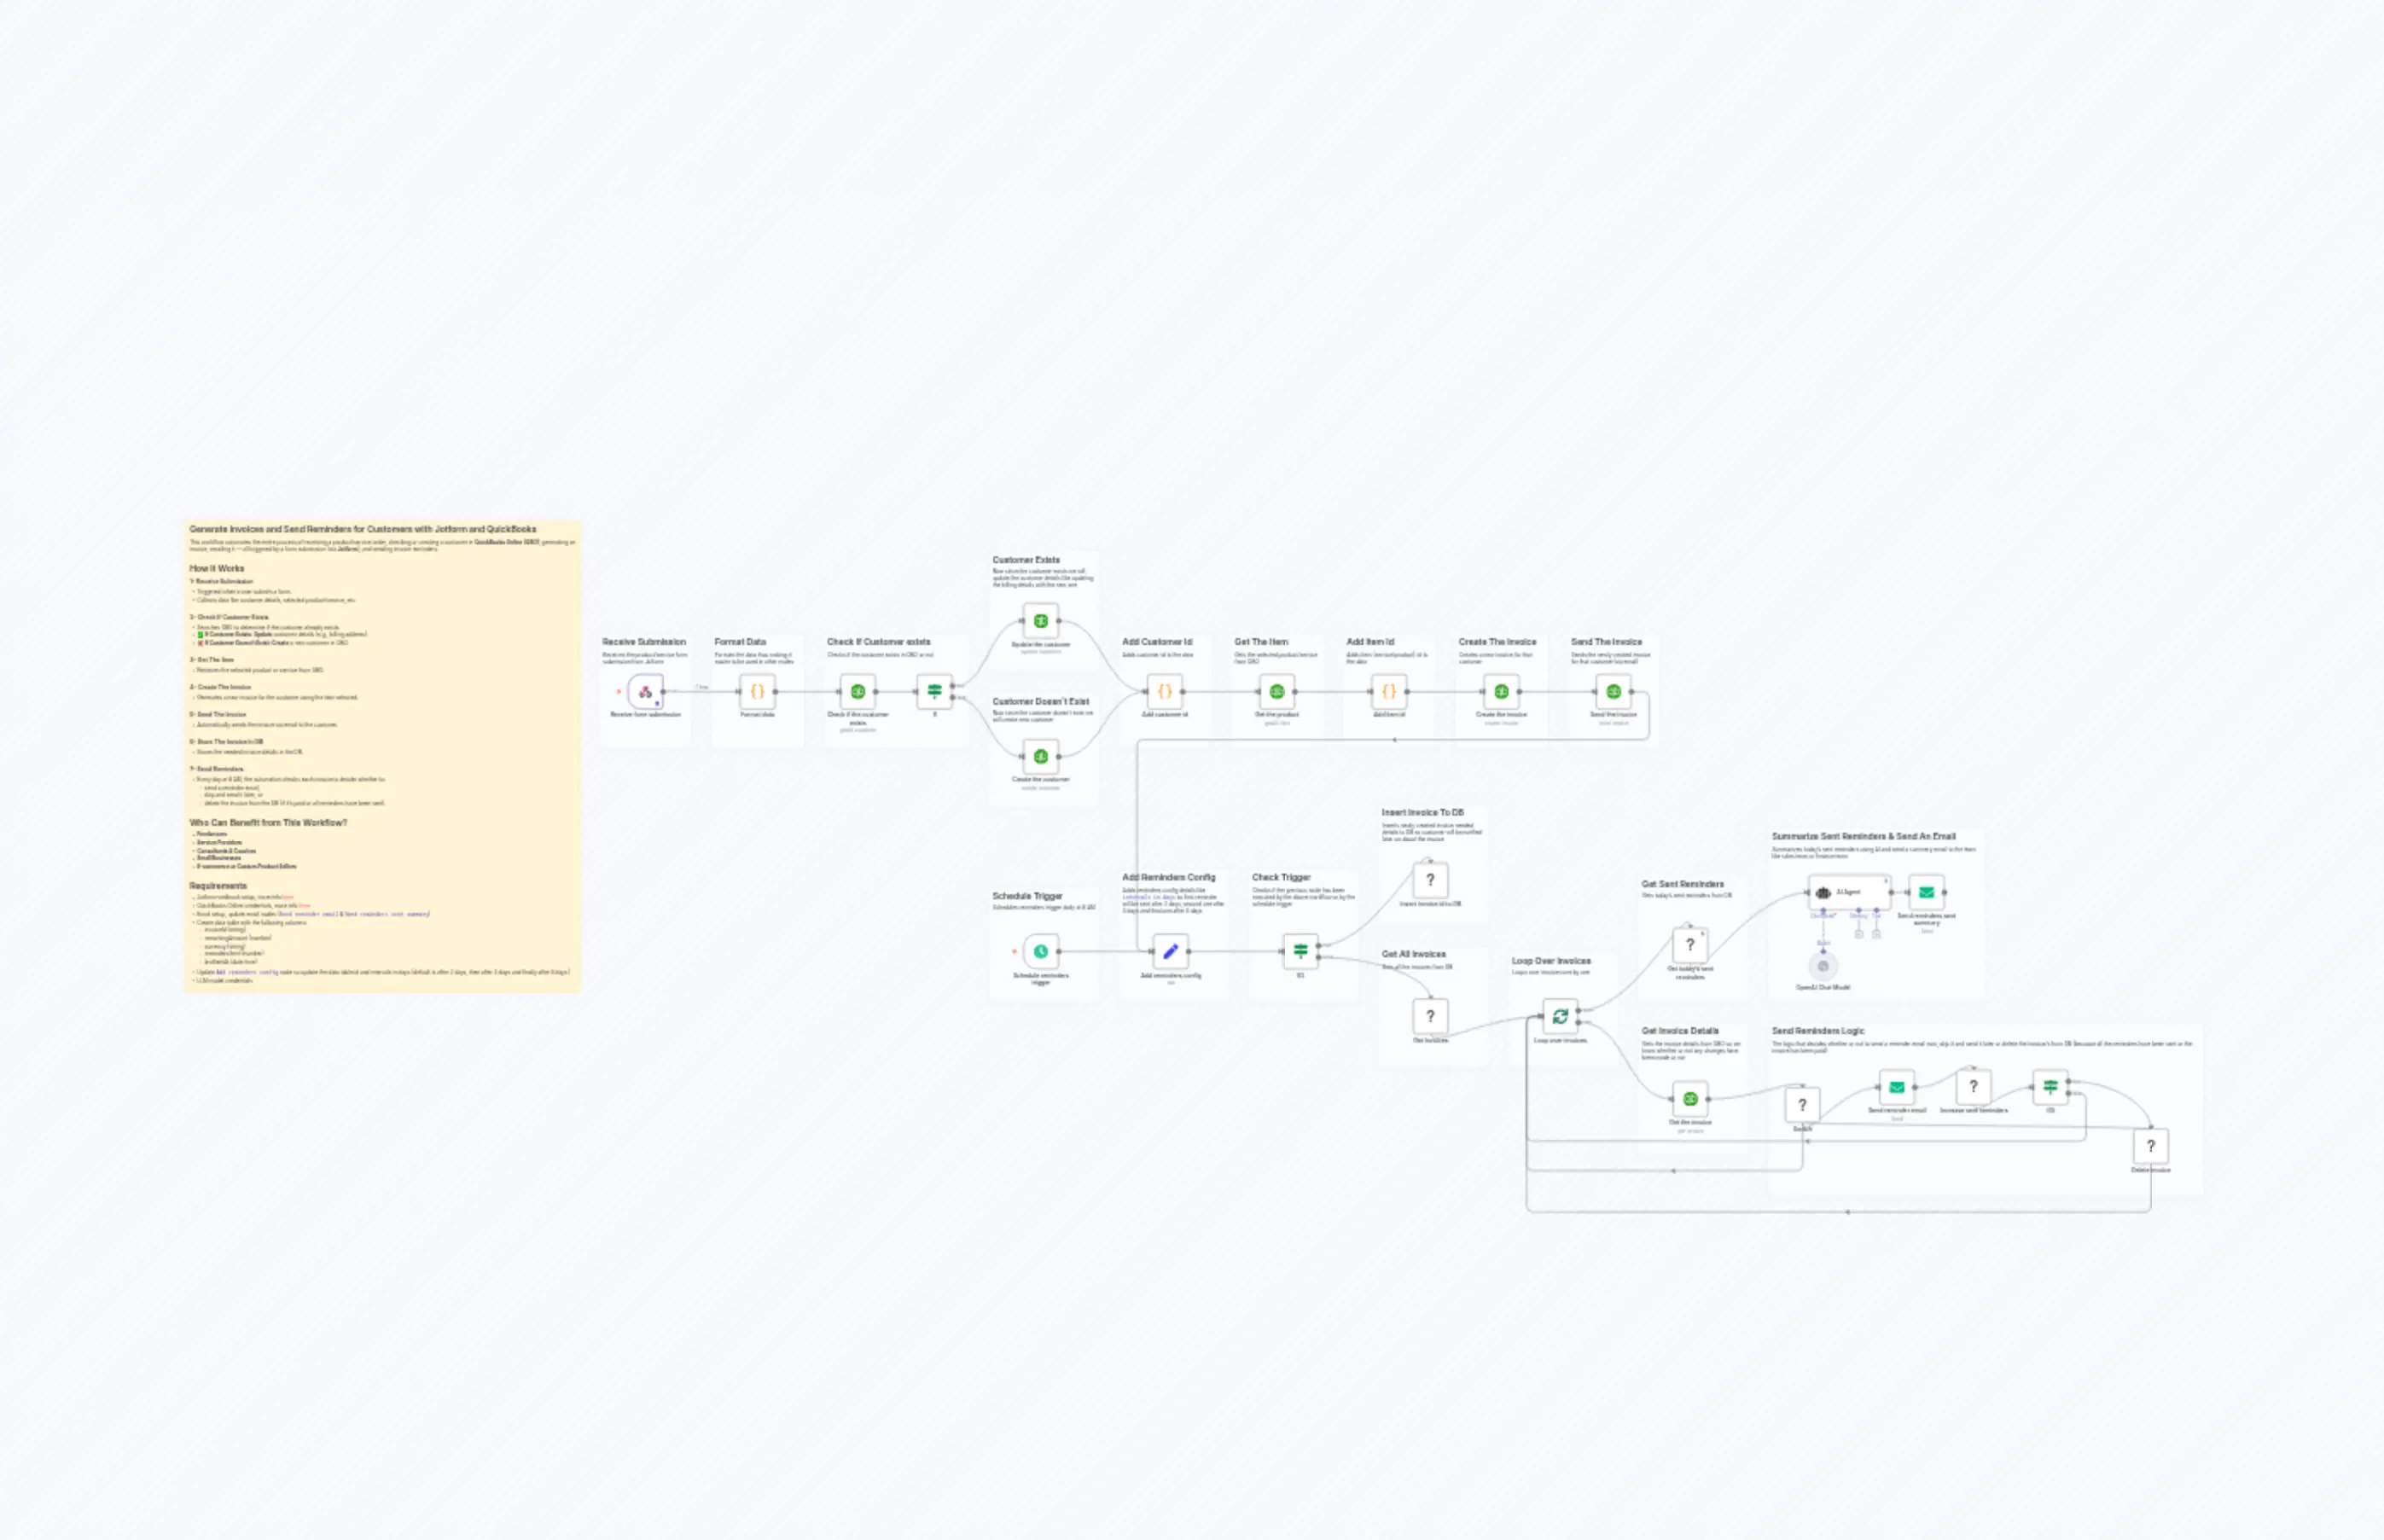Viewport: 2384px width, 1540px height.
Task: Select the Format data code node
Action: pos(757,692)
